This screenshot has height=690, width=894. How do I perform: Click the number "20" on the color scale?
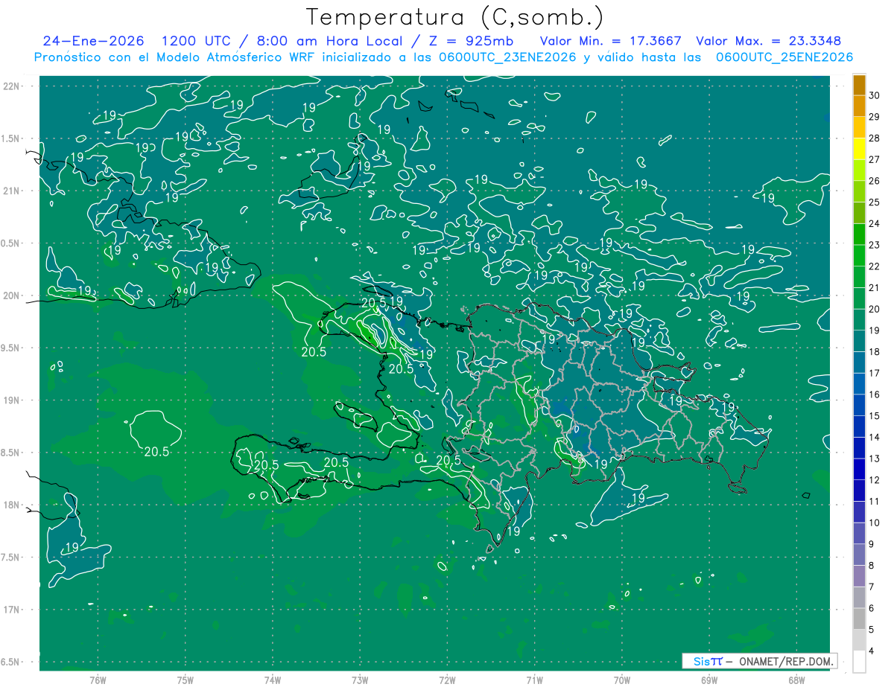pyautogui.click(x=874, y=309)
